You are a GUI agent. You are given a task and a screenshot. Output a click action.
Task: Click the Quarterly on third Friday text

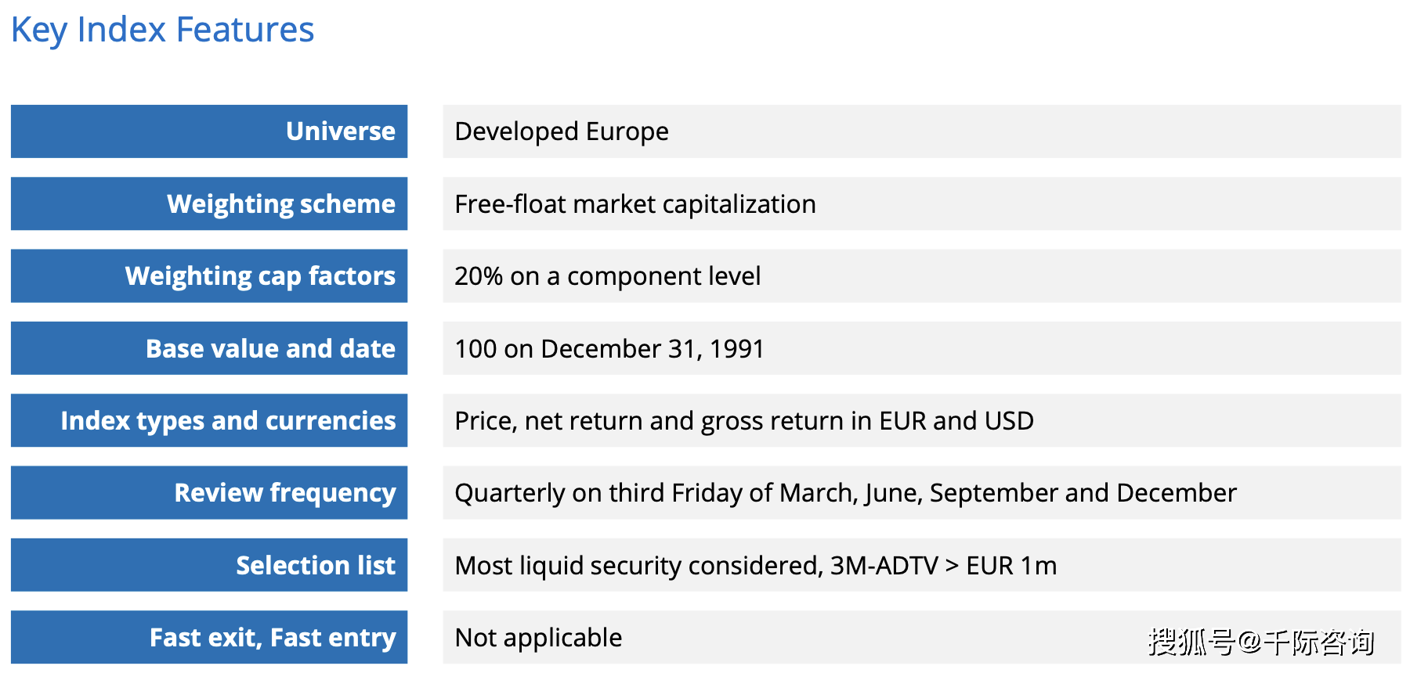[598, 493]
